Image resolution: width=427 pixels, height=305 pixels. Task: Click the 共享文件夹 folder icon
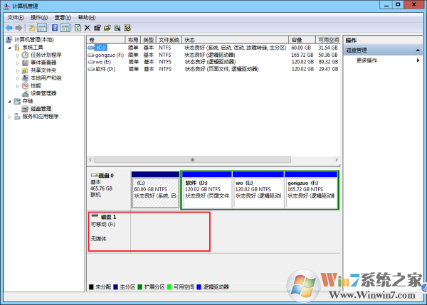(25, 70)
